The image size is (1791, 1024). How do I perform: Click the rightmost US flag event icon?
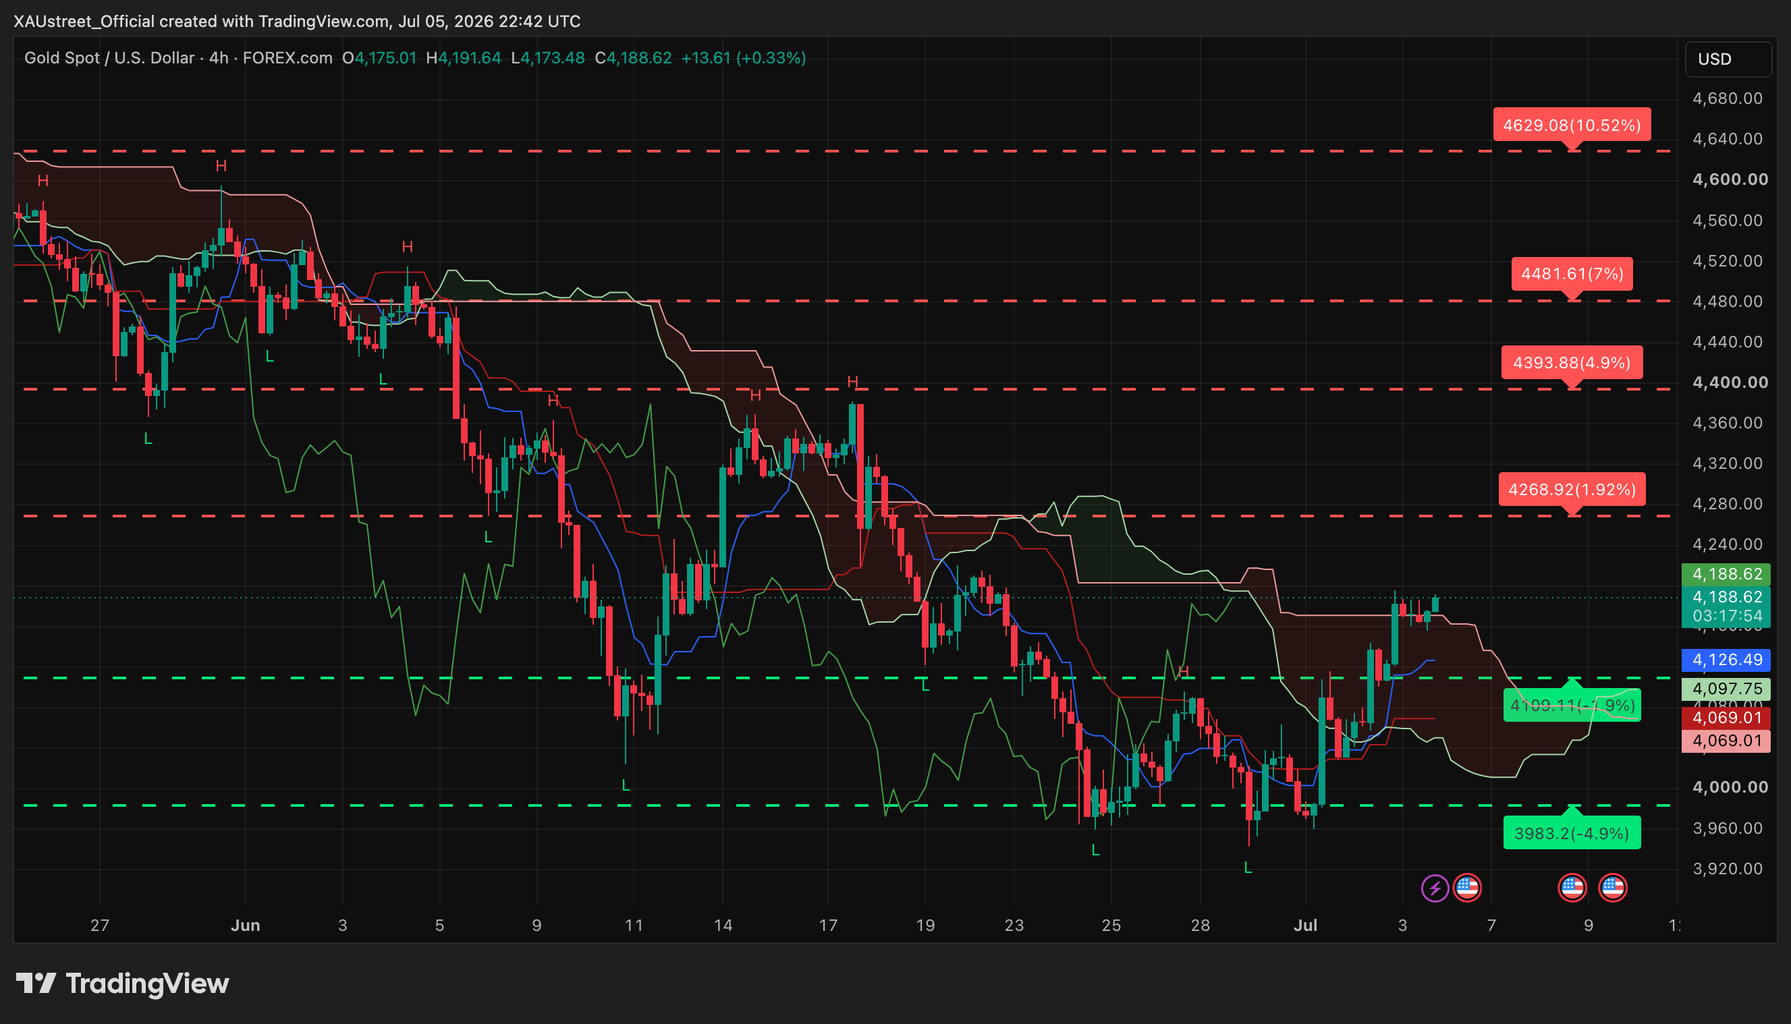(x=1613, y=888)
